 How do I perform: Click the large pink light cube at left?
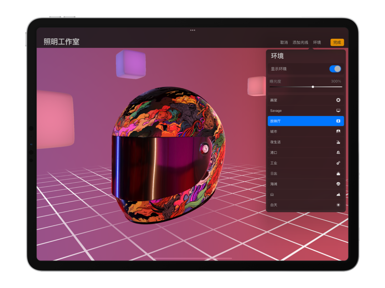pyautogui.click(x=56, y=119)
